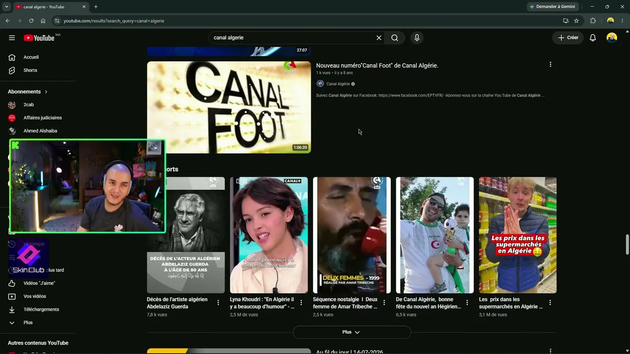630x354 pixels.
Task: Bookmark this page with the star icon
Action: [576, 21]
